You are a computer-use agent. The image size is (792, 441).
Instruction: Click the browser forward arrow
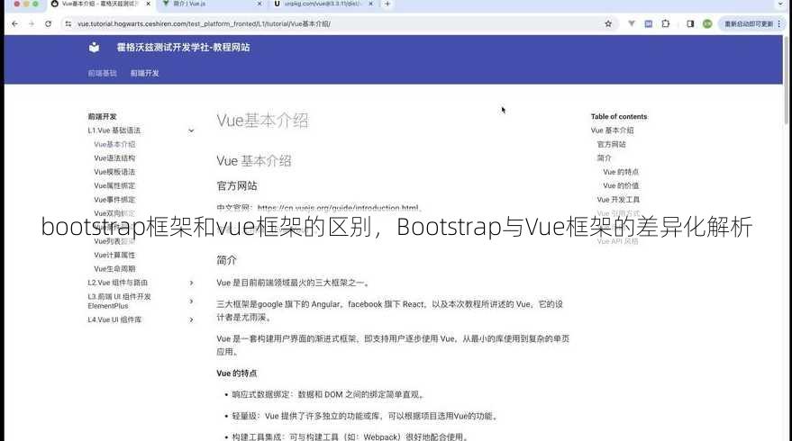click(32, 23)
